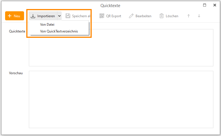This screenshot has width=221, height=136.
Task: Maximize the Quicktexte window
Action: click(205, 5)
